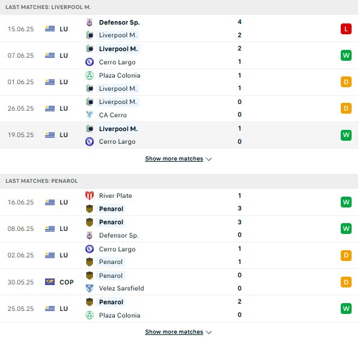
Task: Click the D badge for Penarol vs Velez Sarsfield
Action: 346,282
